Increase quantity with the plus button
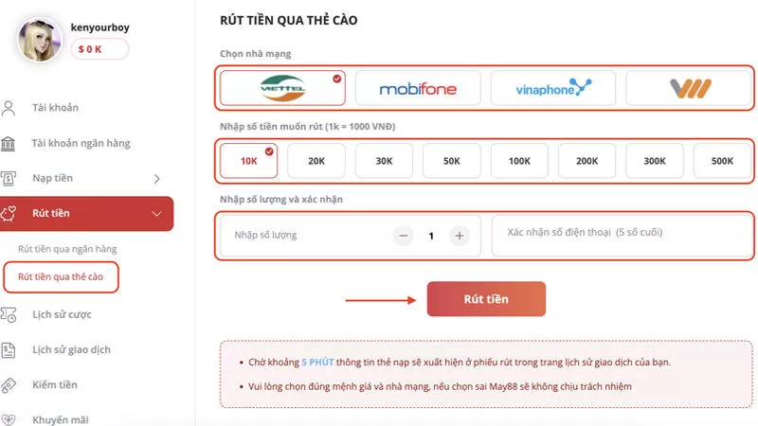Screen dimensions: 758x426 point(460,236)
